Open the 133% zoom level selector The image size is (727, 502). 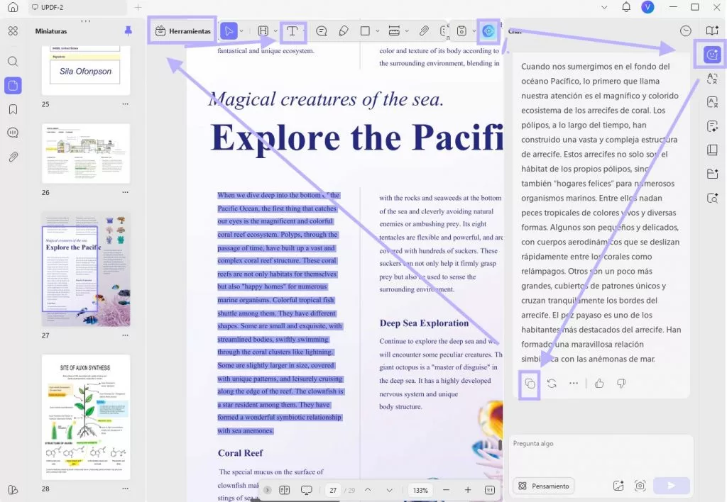point(420,490)
